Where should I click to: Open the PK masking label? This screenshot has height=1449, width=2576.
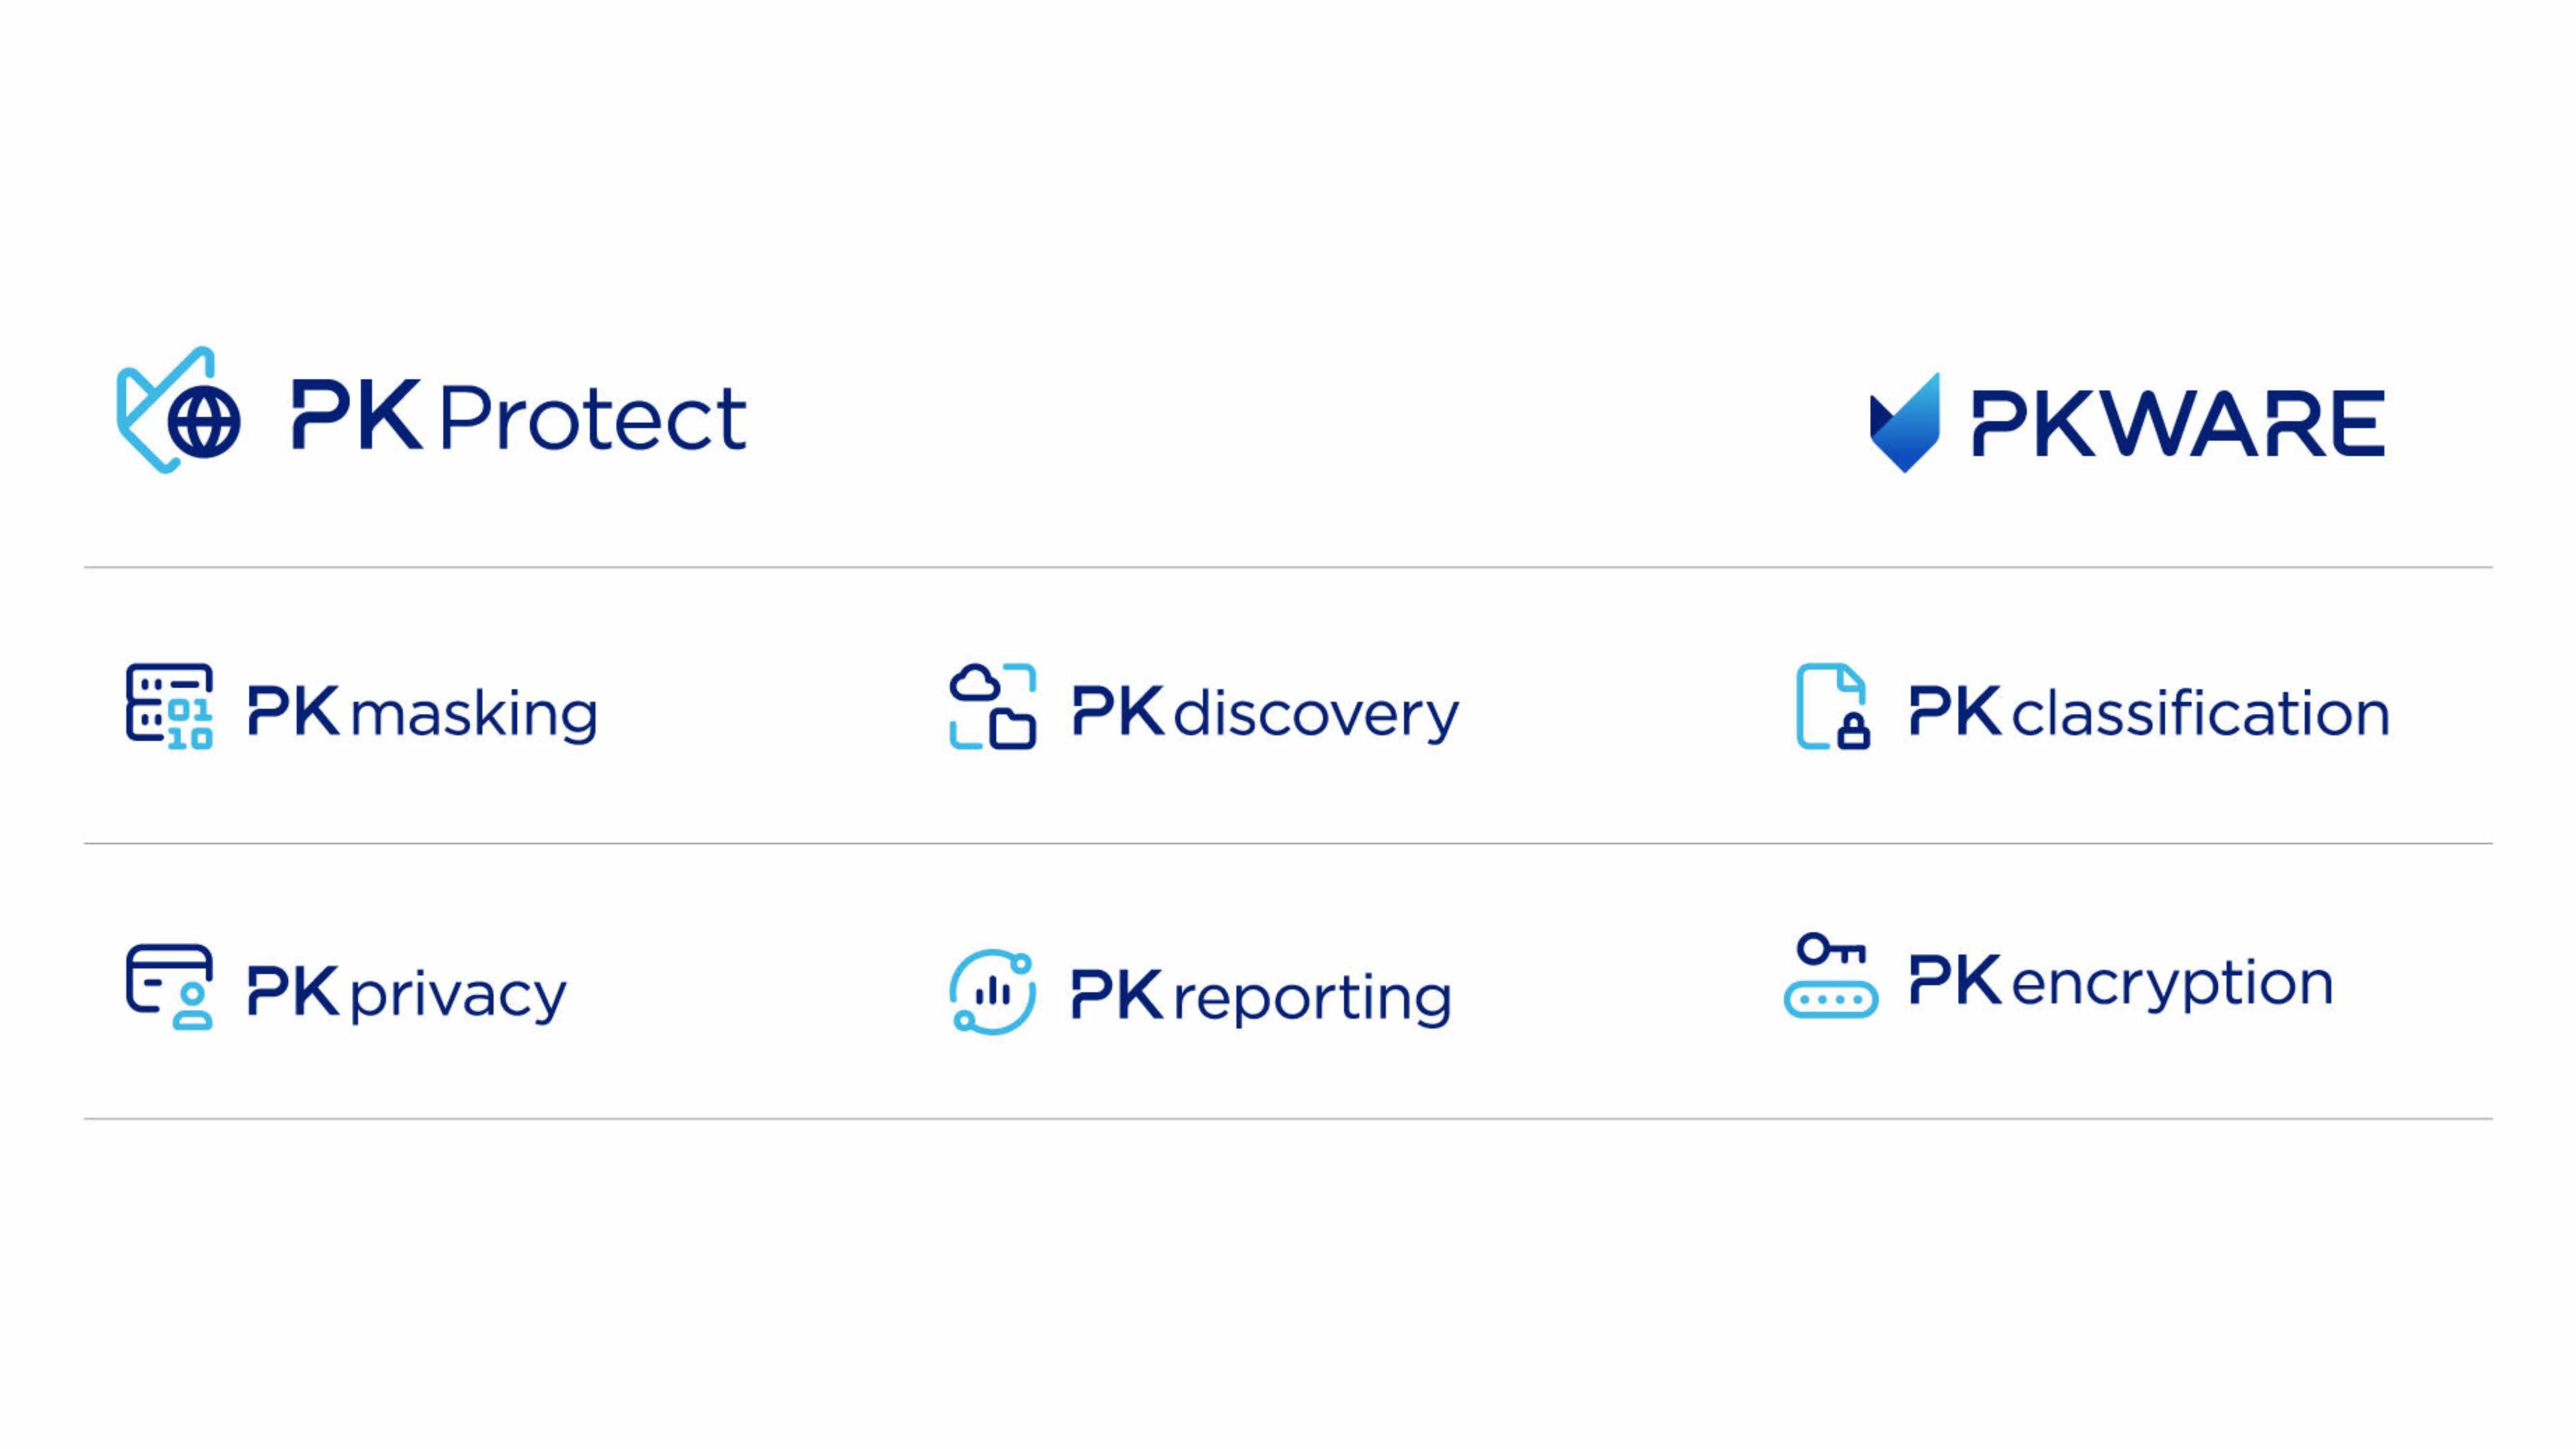(422, 714)
